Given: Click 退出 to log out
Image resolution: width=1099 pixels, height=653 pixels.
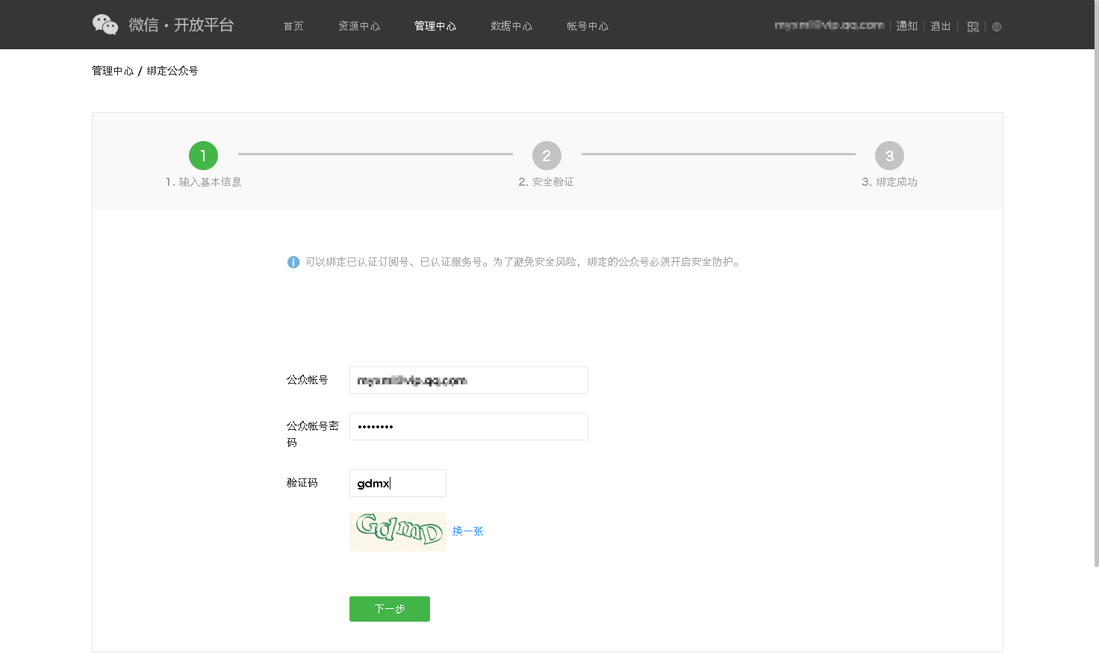Looking at the screenshot, I should (941, 26).
